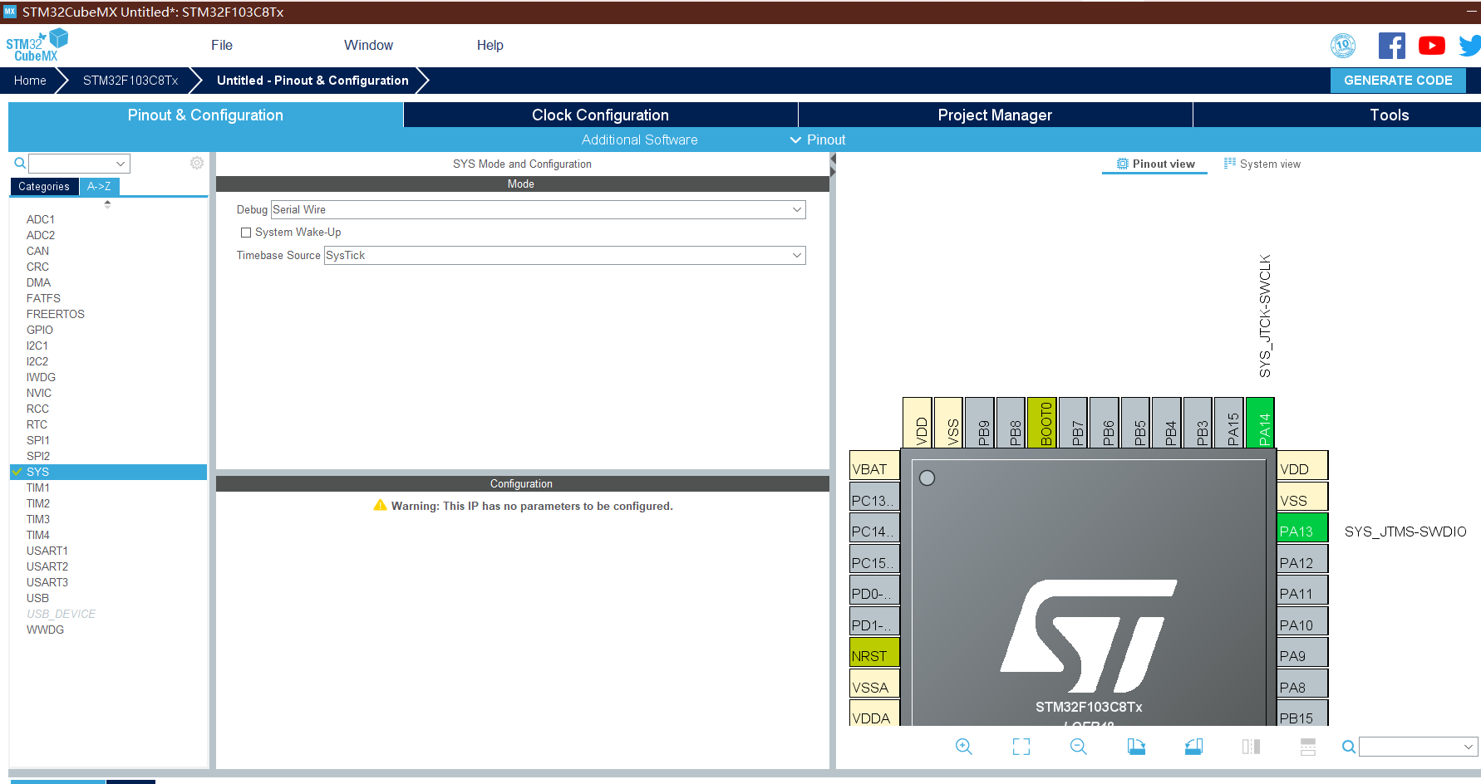Open Additional Software

click(639, 140)
